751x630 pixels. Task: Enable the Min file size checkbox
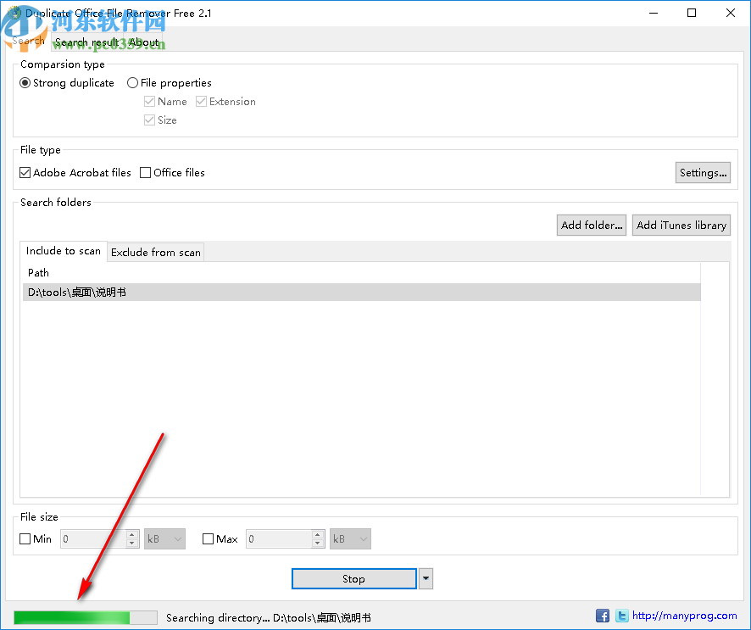[25, 538]
